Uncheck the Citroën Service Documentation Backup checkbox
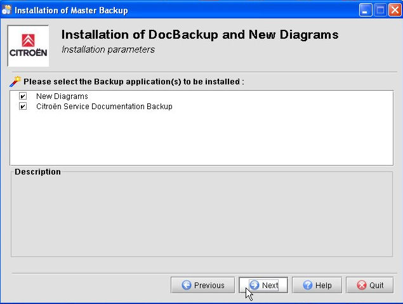This screenshot has width=403, height=304. click(23, 107)
